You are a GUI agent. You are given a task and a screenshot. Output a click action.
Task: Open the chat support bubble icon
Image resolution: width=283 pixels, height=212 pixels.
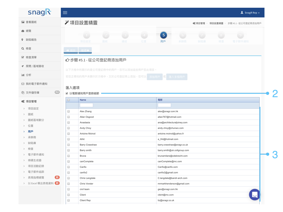pyautogui.click(x=255, y=195)
